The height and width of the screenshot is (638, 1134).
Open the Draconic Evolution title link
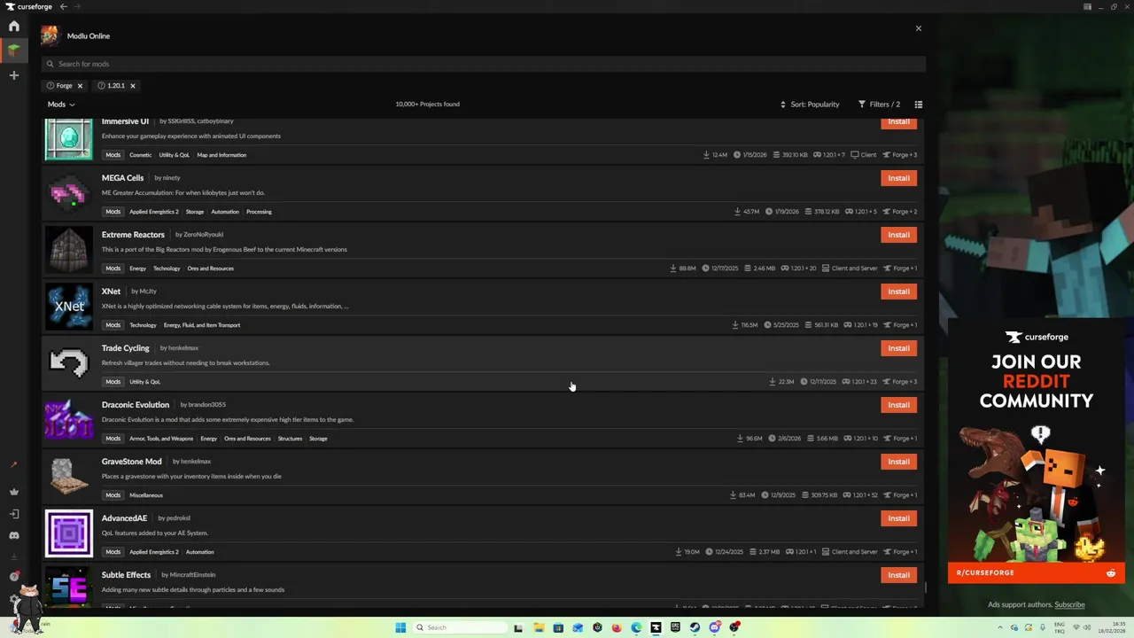pyautogui.click(x=136, y=405)
